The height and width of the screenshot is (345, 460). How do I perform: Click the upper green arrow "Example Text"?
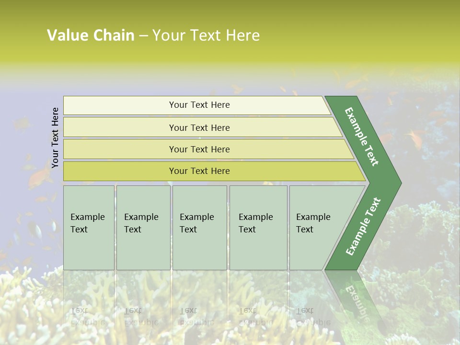pos(362,137)
